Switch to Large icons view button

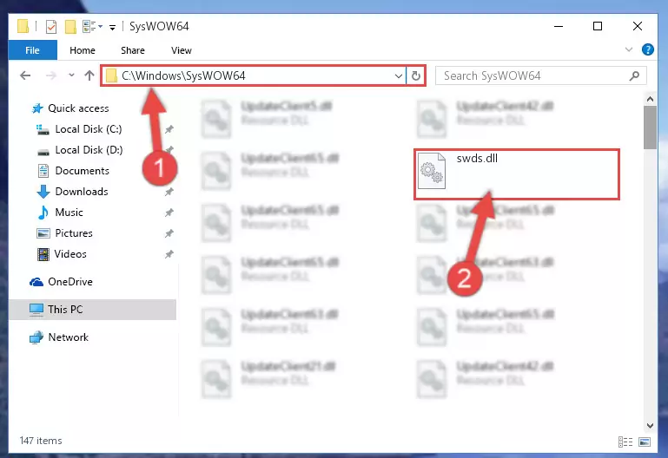645,442
